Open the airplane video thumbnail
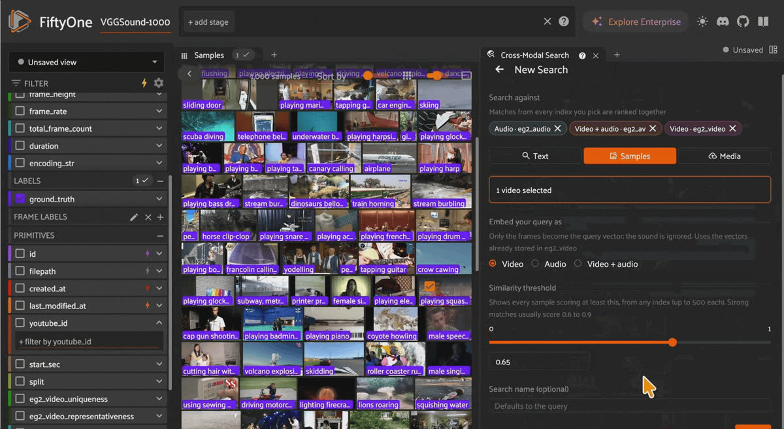 389,158
